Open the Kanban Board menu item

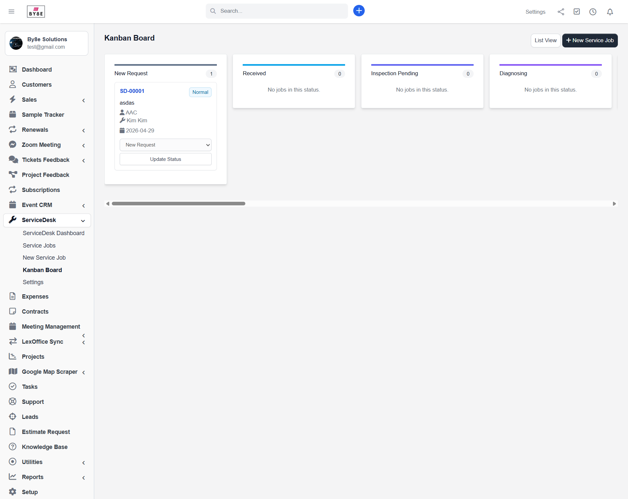pyautogui.click(x=42, y=270)
